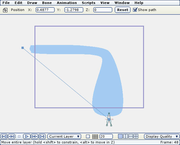Click the Y position input field
Screen dimensions: 180x145
[x=74, y=10]
